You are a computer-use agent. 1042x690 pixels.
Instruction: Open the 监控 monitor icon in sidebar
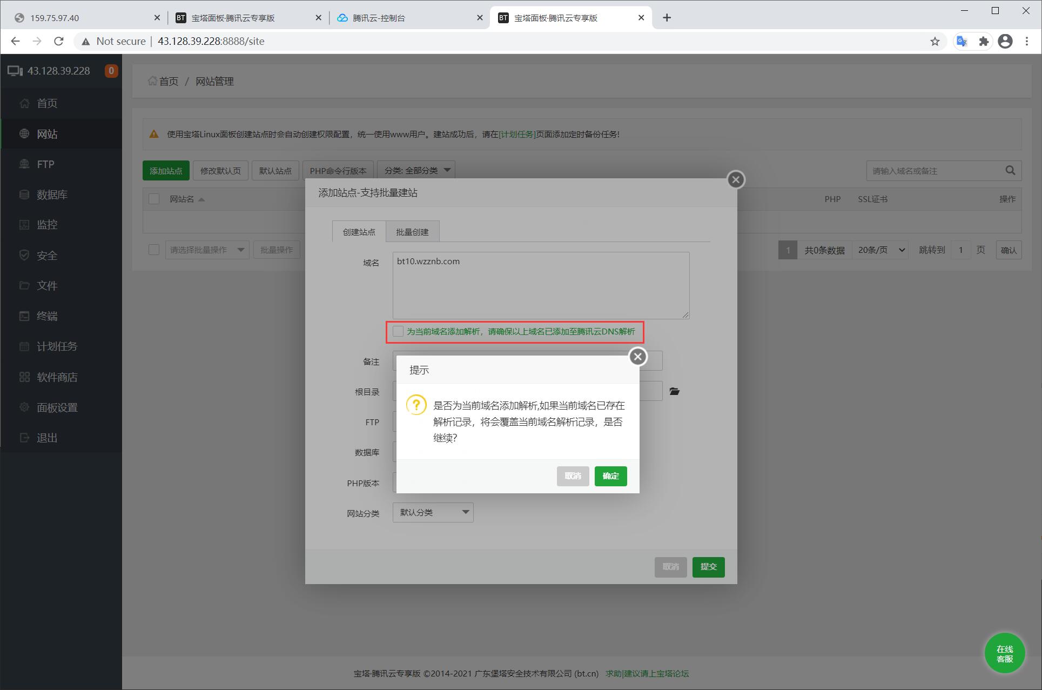pos(24,225)
